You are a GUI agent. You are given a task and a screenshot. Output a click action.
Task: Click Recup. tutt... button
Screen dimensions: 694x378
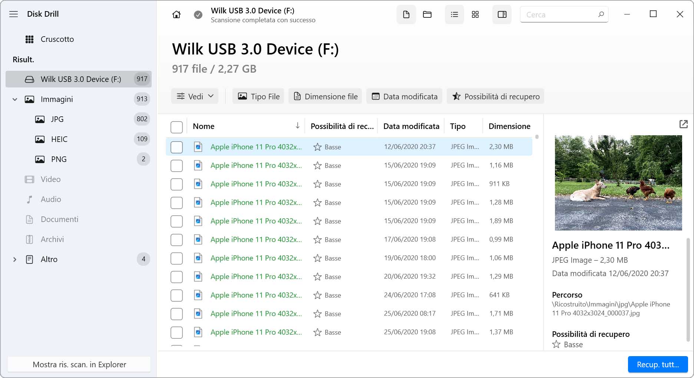[658, 365]
